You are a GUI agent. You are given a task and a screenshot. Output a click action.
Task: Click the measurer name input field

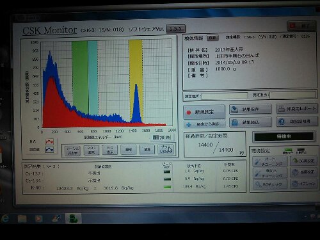tap(293, 95)
